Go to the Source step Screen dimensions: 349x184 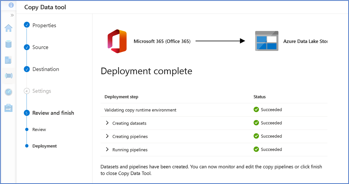pos(40,47)
